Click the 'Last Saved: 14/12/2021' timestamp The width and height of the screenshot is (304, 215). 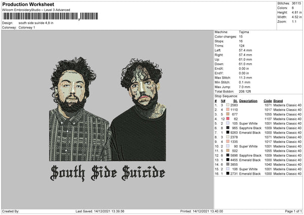coord(100,211)
